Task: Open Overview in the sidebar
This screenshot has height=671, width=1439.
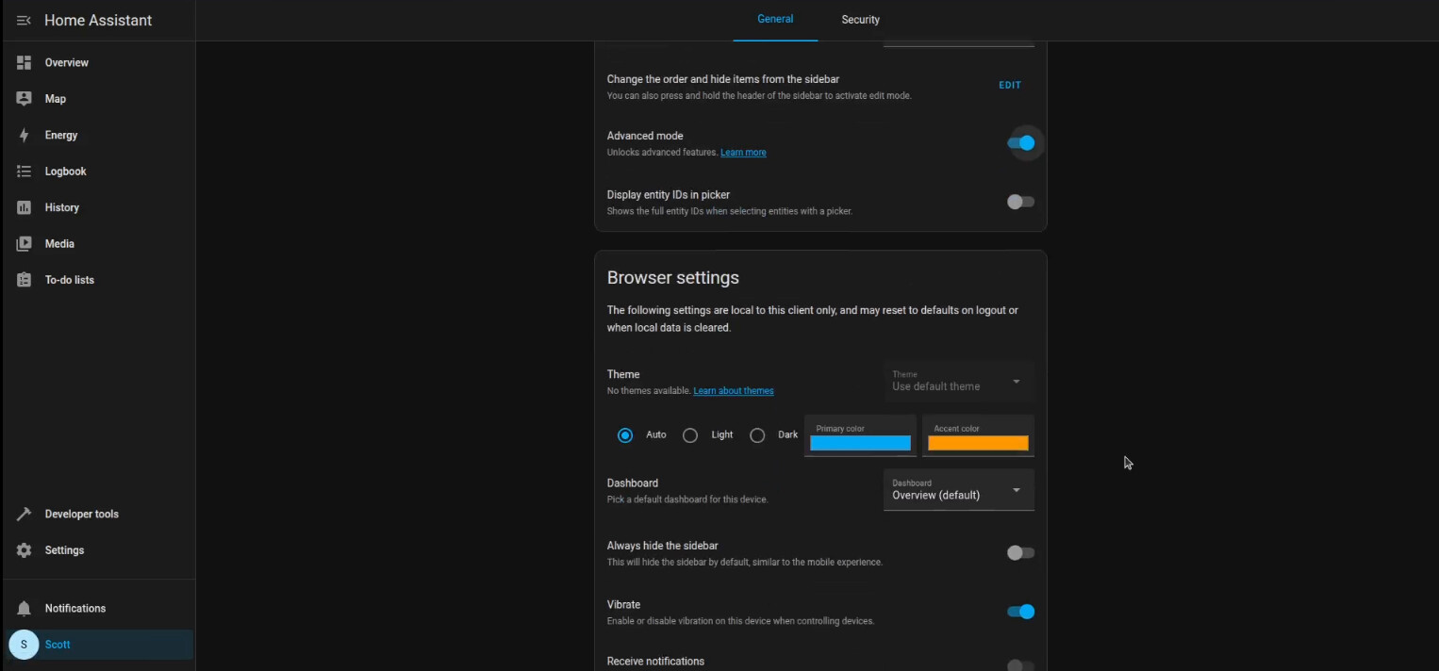Action: pyautogui.click(x=99, y=63)
